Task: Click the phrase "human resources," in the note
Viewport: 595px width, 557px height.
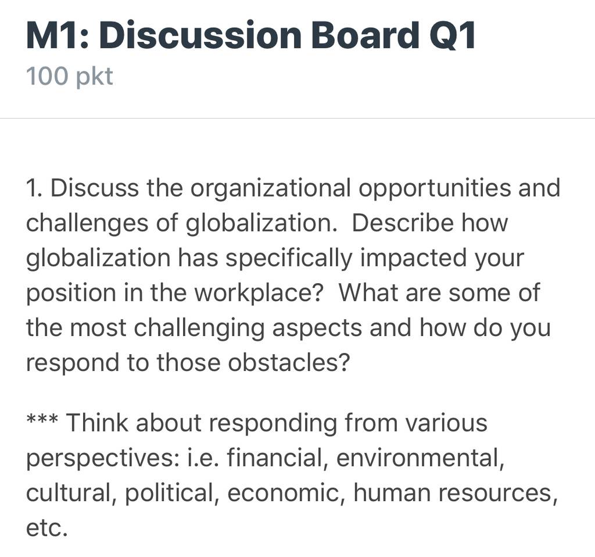Action: coord(456,493)
